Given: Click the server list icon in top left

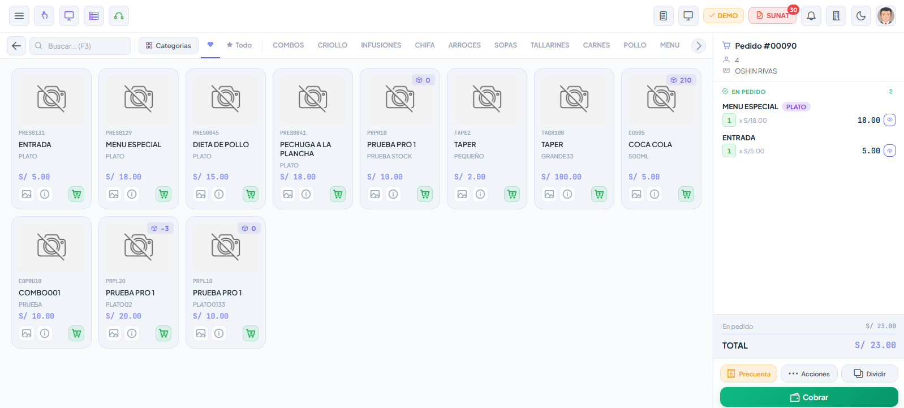Looking at the screenshot, I should click(94, 16).
